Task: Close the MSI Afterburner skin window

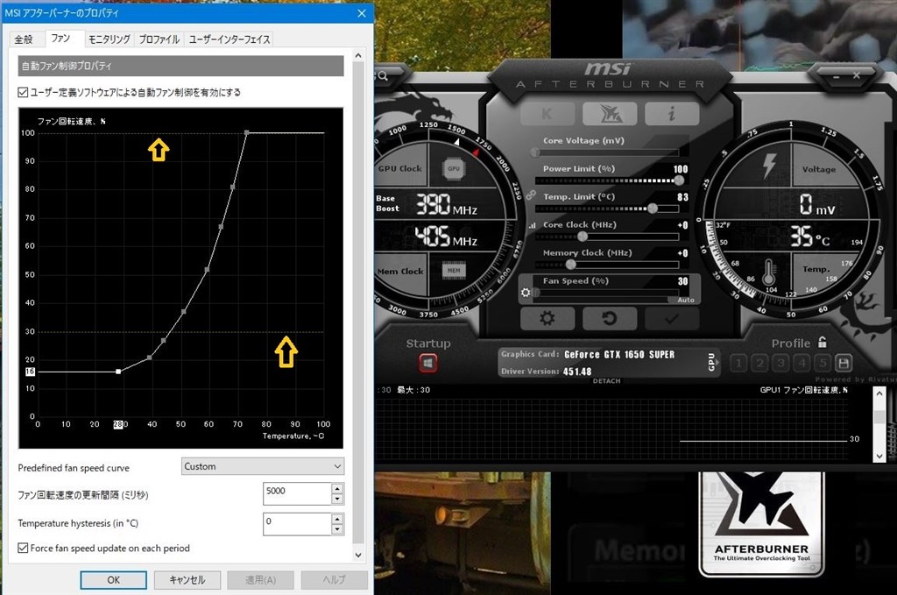Action: (x=857, y=75)
